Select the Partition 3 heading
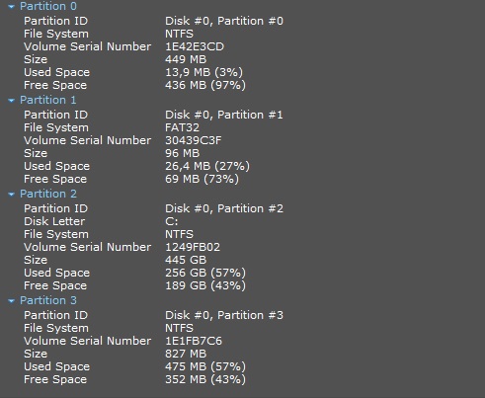The width and height of the screenshot is (485, 398). [48, 300]
